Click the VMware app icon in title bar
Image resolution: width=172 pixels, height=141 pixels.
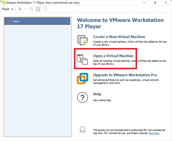(3, 3)
